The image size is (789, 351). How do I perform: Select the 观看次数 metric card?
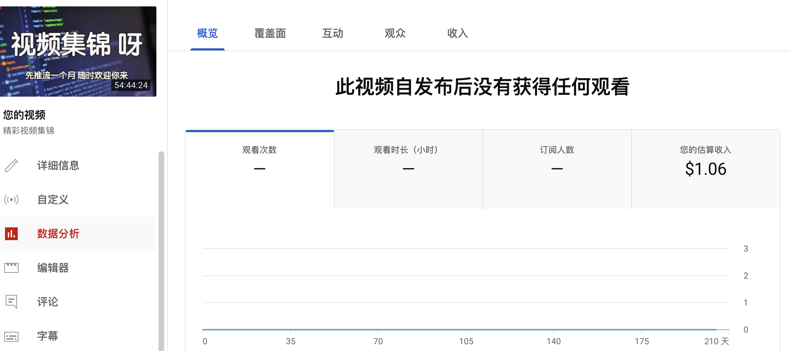point(259,170)
